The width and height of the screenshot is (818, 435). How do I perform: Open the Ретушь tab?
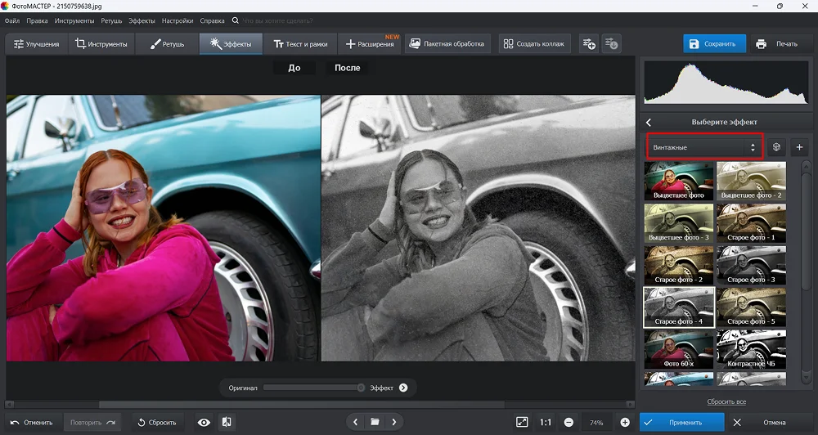(167, 44)
